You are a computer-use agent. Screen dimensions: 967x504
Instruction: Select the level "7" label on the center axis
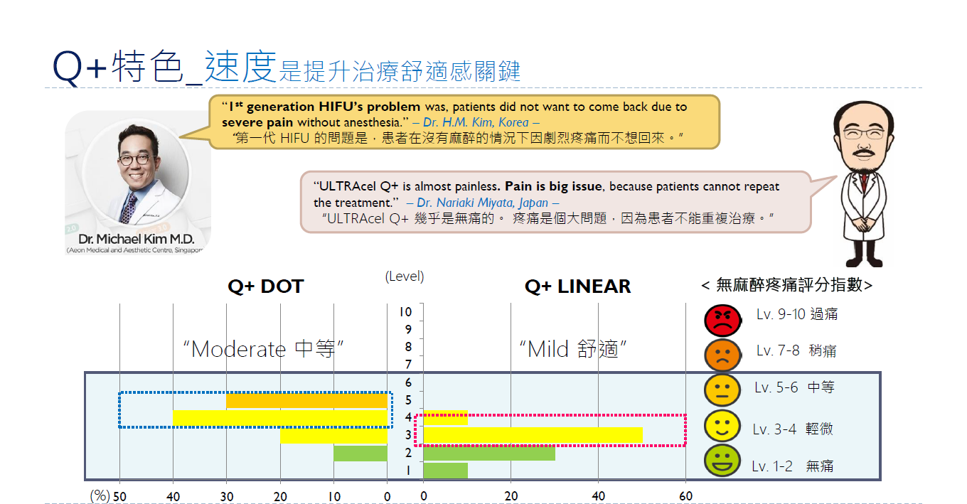408,365
